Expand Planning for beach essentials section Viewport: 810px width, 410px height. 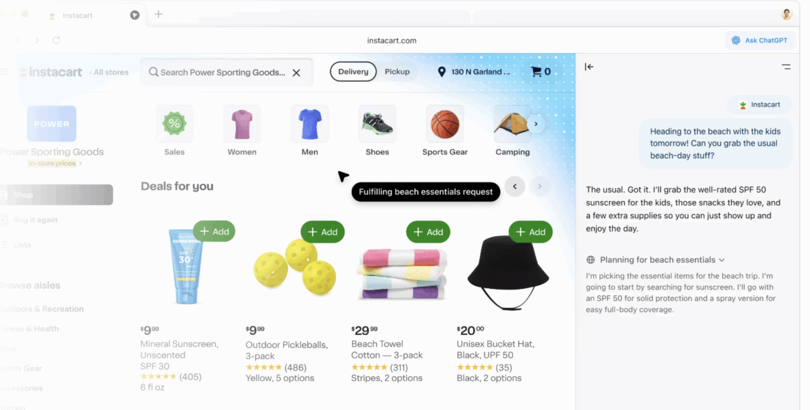pos(656,260)
